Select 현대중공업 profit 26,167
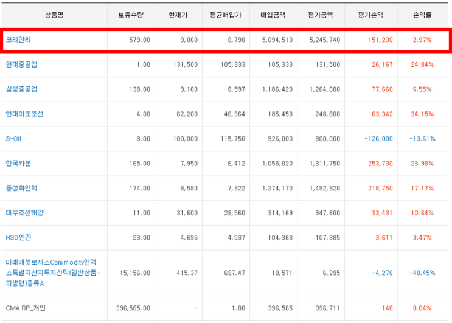The height and width of the screenshot is (323, 452). click(382, 65)
